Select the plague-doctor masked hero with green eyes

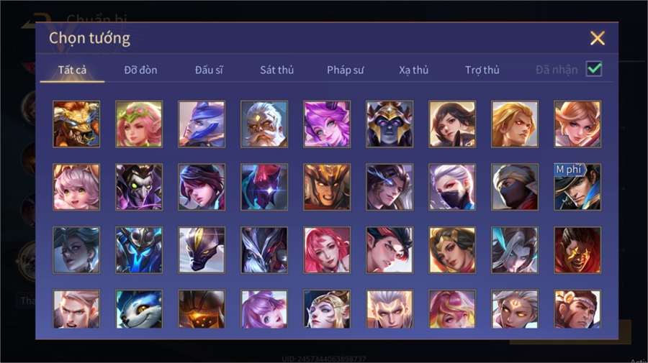[x=139, y=187]
